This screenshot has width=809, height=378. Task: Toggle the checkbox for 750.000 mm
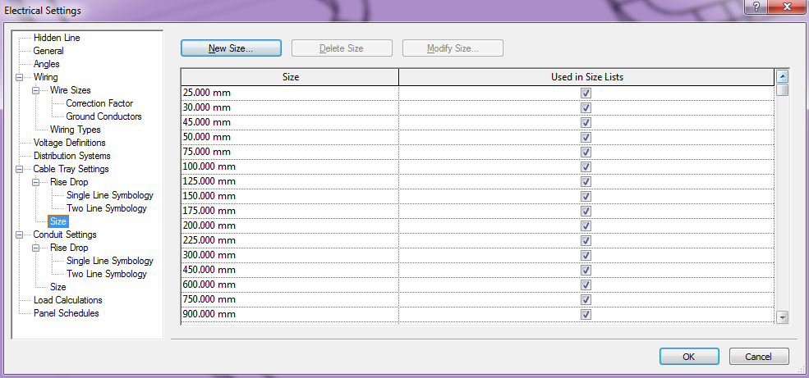(x=586, y=300)
